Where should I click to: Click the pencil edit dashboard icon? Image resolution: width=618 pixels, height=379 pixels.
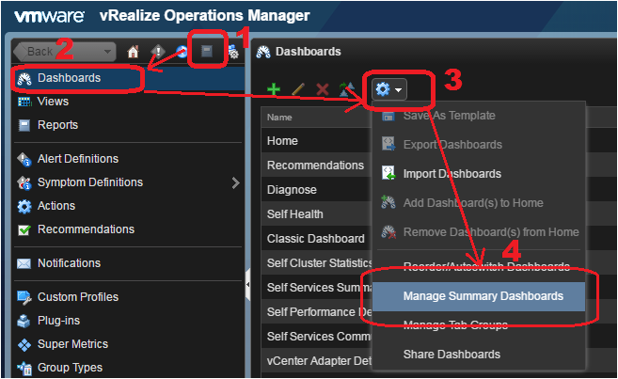[x=298, y=89]
